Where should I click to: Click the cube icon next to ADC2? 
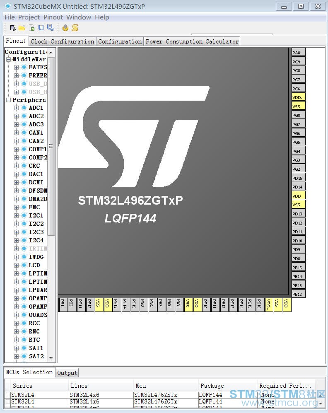(x=24, y=116)
